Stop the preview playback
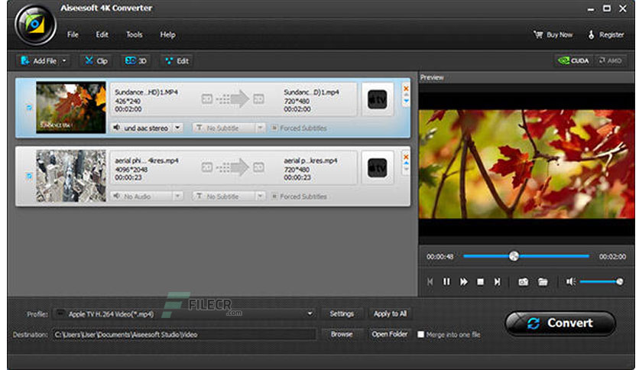 pos(481,281)
